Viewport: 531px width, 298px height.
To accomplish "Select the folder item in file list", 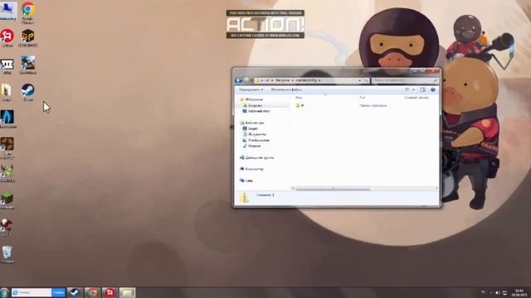I will coord(300,105).
